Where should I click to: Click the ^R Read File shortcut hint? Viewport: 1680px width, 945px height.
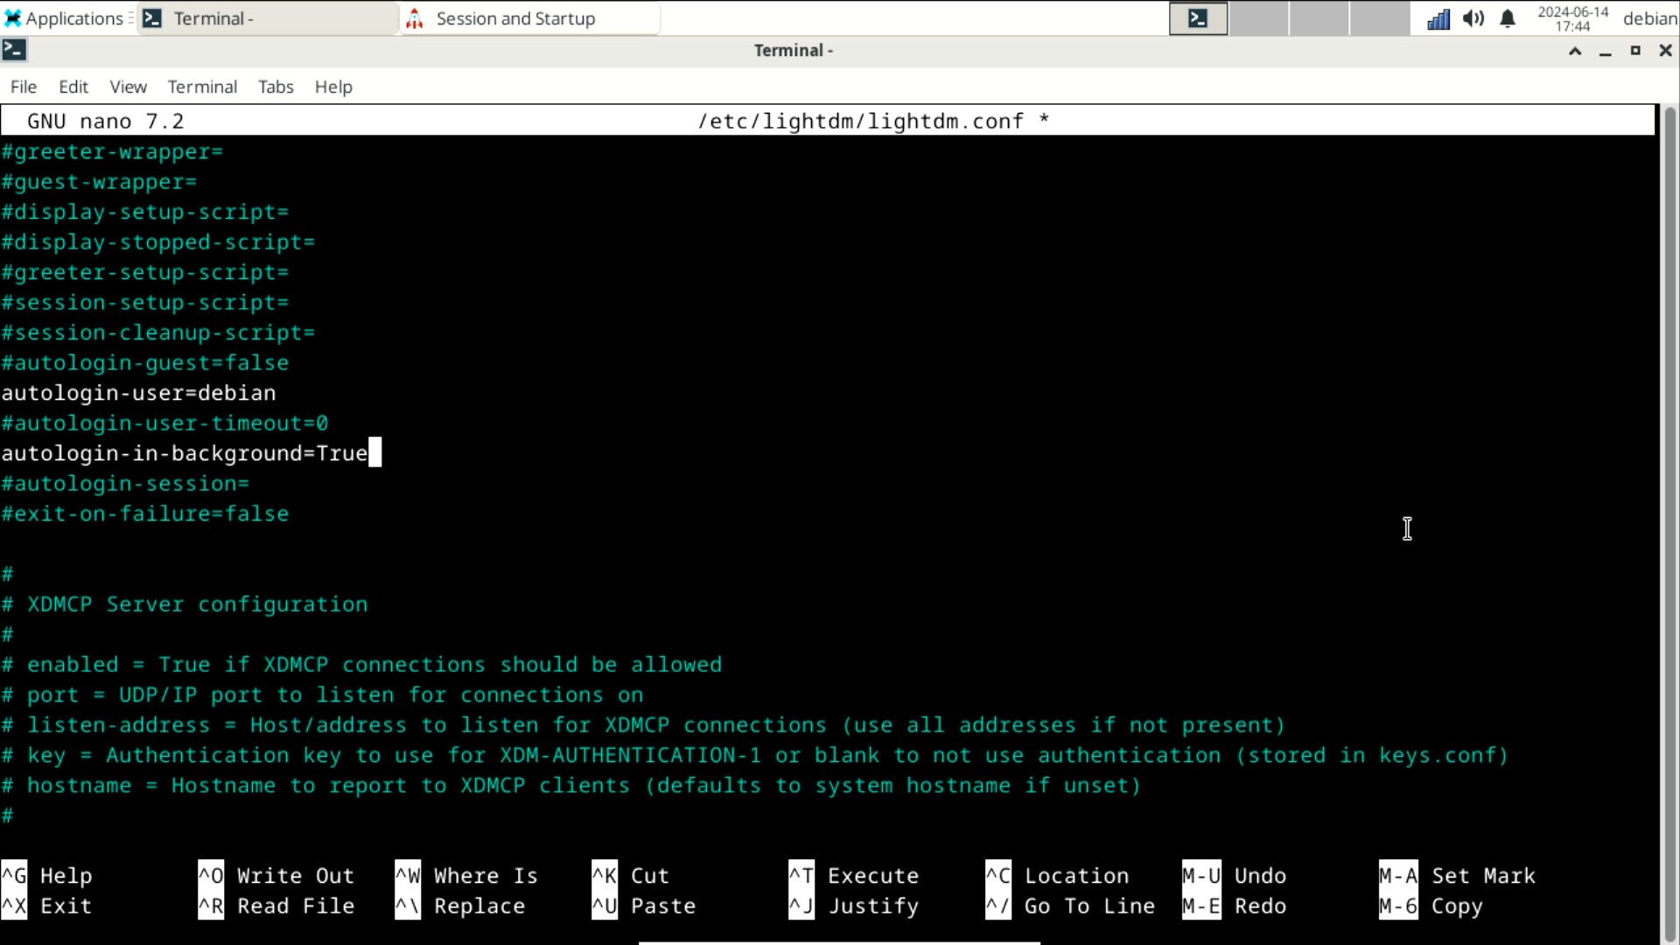click(276, 906)
